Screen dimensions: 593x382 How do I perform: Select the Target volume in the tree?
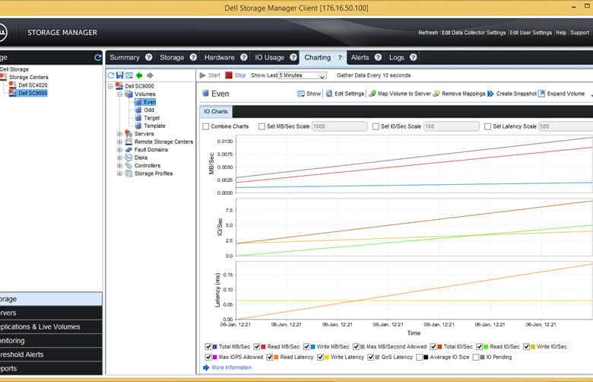[151, 118]
